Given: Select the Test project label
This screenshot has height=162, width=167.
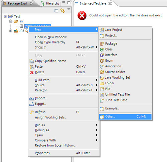Looking at the screenshot, I should [x=17, y=16].
